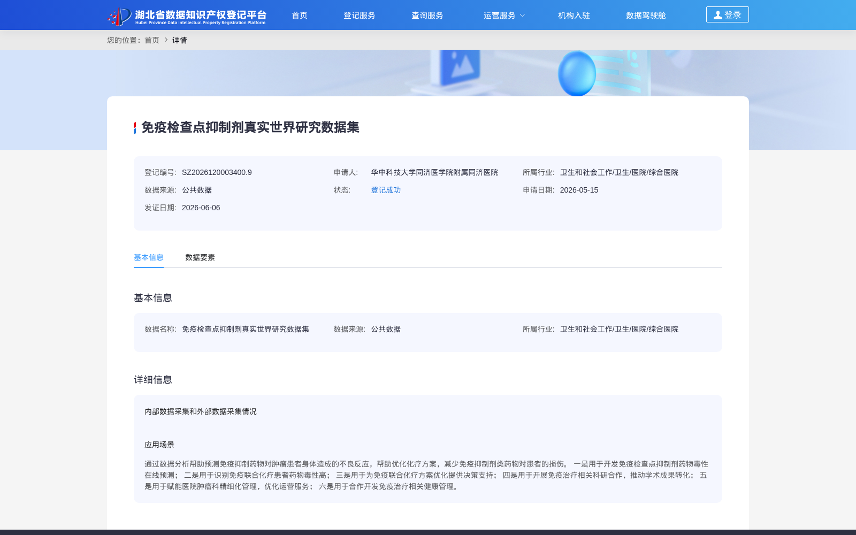Click the dataset title 免疫检查点抑制剂真实世界研究数据集 heading
856x535 pixels.
click(250, 127)
